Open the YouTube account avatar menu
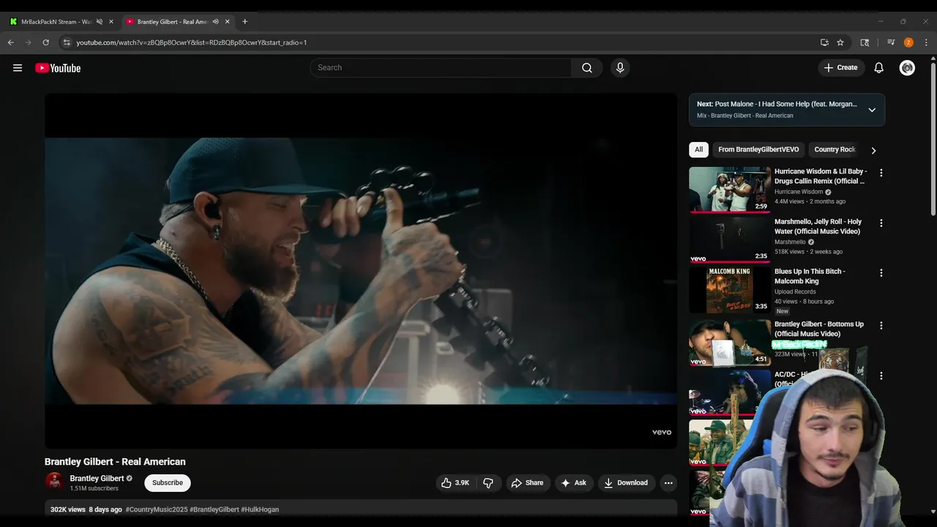 907,68
